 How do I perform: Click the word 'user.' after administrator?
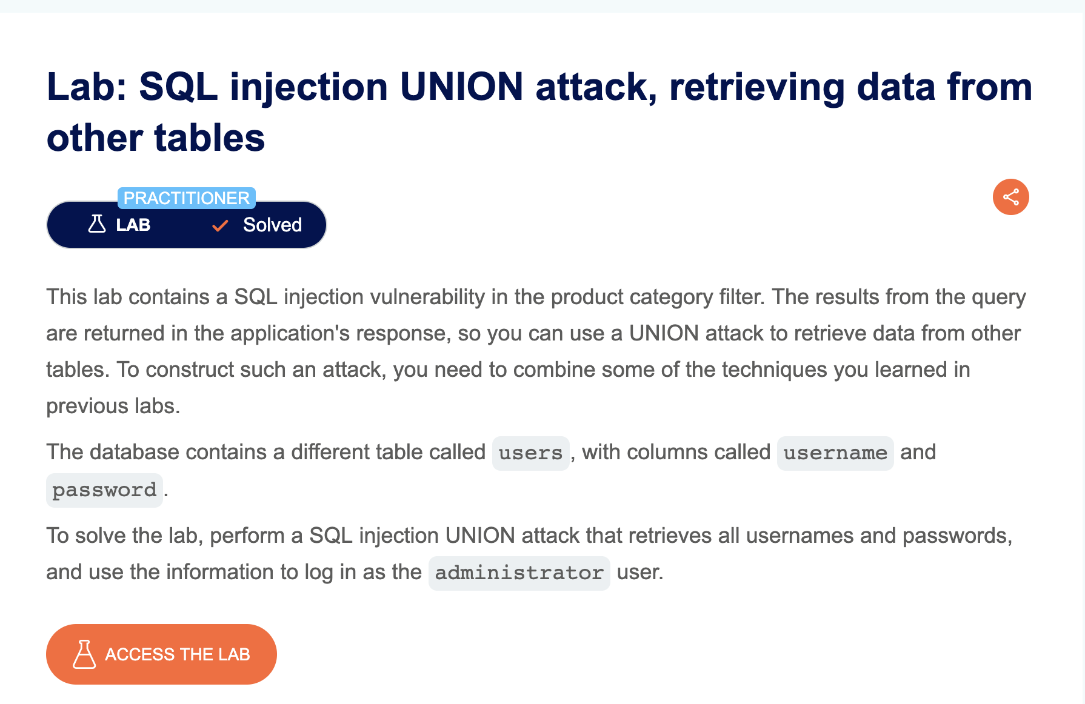tap(640, 572)
